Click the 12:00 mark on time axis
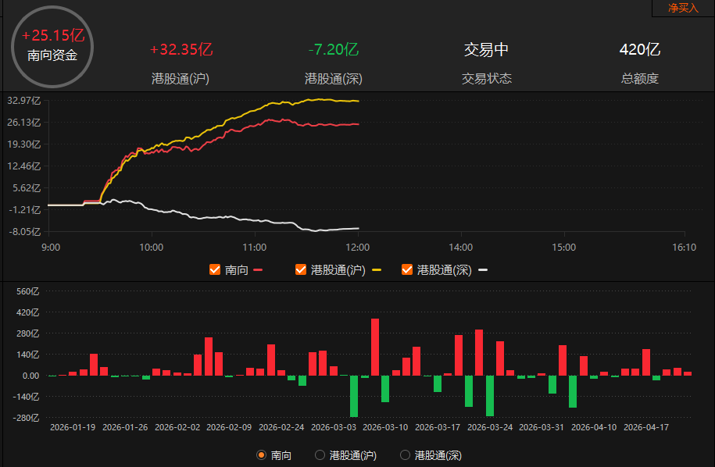Viewport: 715px width, 467px height. pyautogui.click(x=357, y=247)
